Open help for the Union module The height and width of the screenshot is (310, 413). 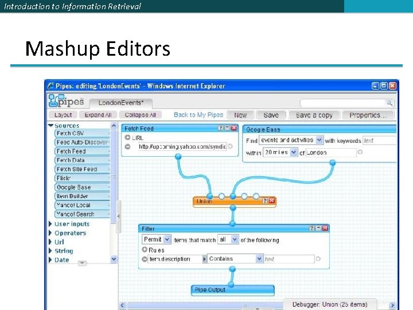coord(265,200)
